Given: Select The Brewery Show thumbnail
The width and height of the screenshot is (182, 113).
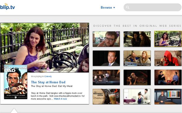Looking at the screenshot, I should [106, 97].
